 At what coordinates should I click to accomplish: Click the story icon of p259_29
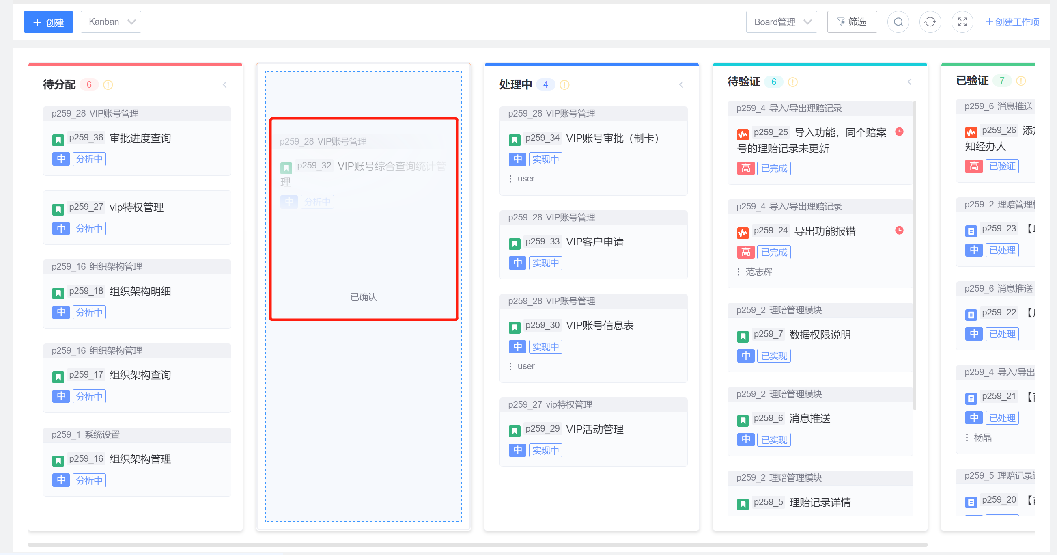click(x=515, y=431)
